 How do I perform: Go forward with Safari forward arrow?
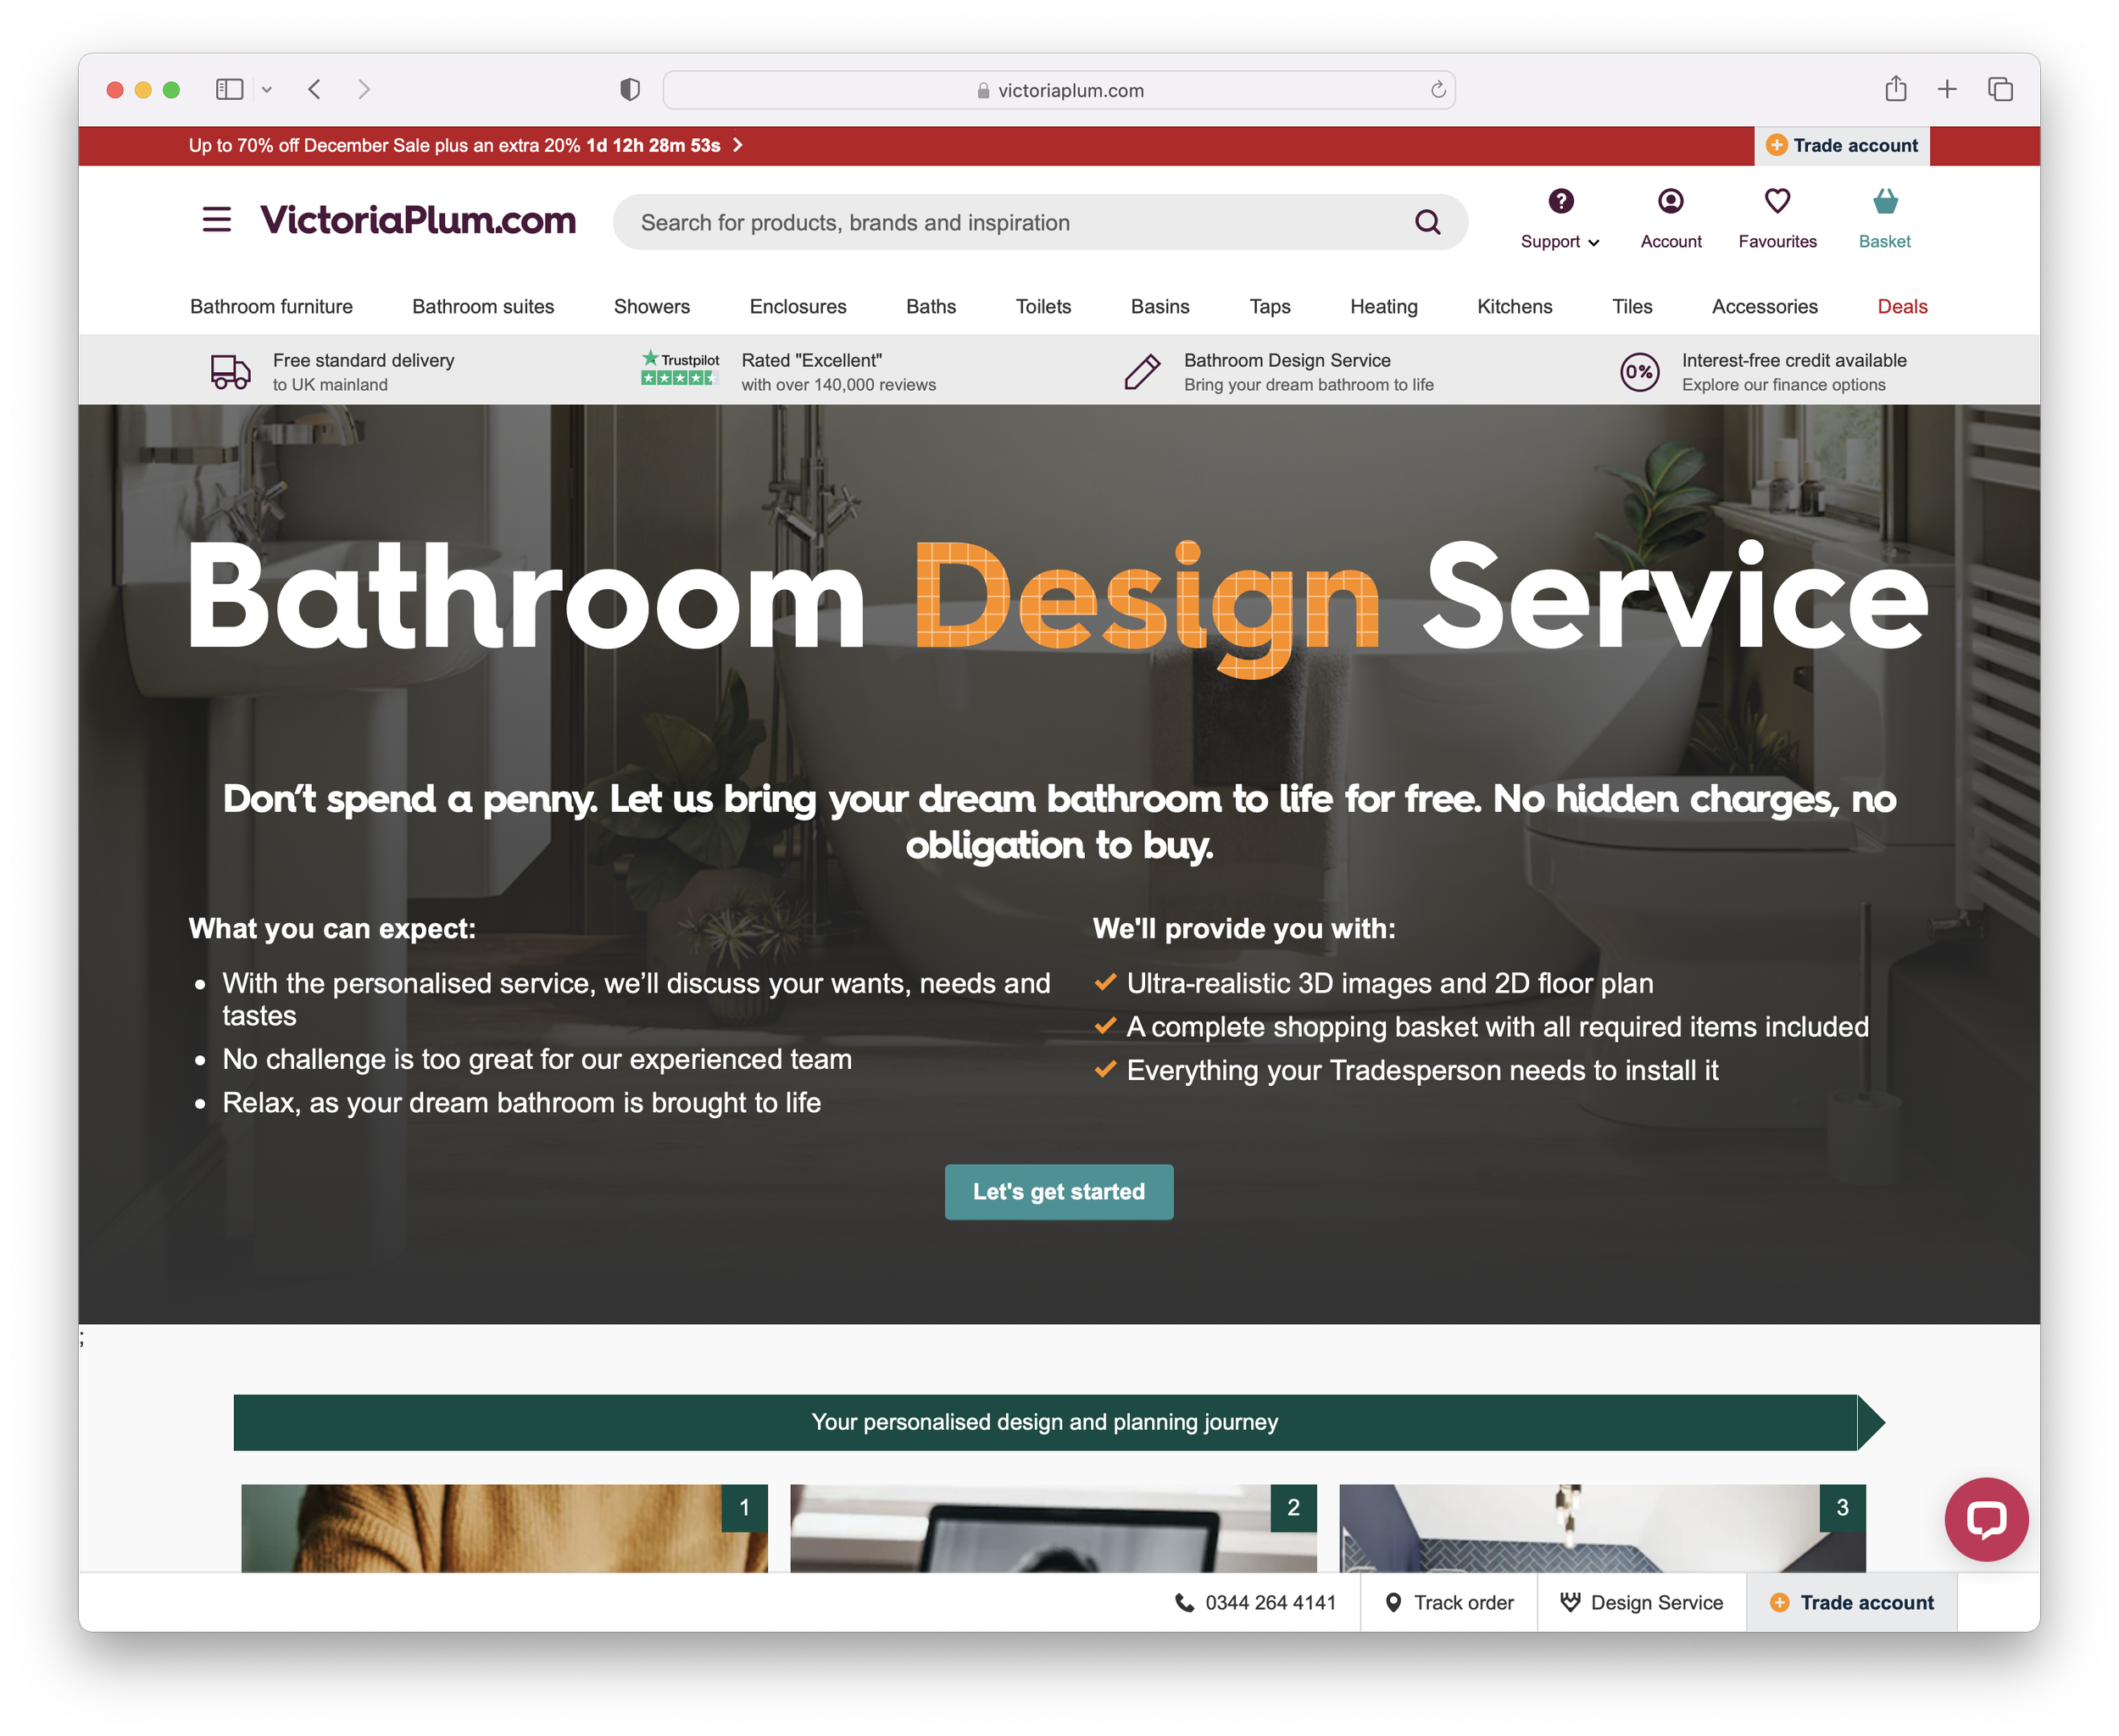pyautogui.click(x=364, y=89)
